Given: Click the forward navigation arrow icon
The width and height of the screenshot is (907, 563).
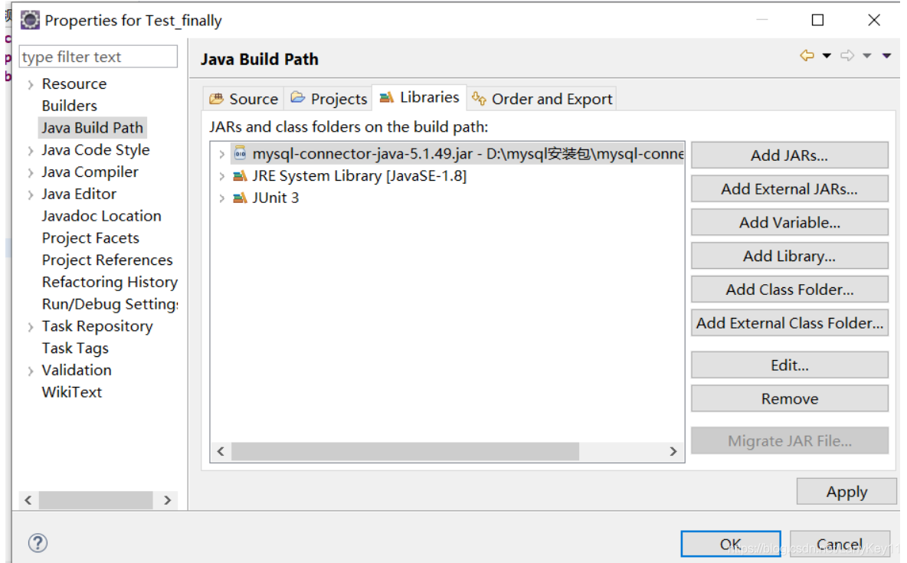Looking at the screenshot, I should [847, 56].
